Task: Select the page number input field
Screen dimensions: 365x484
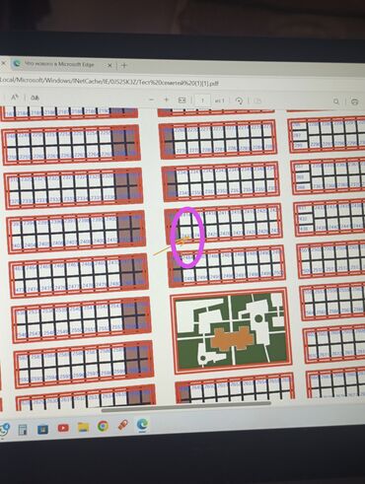Action: (202, 101)
